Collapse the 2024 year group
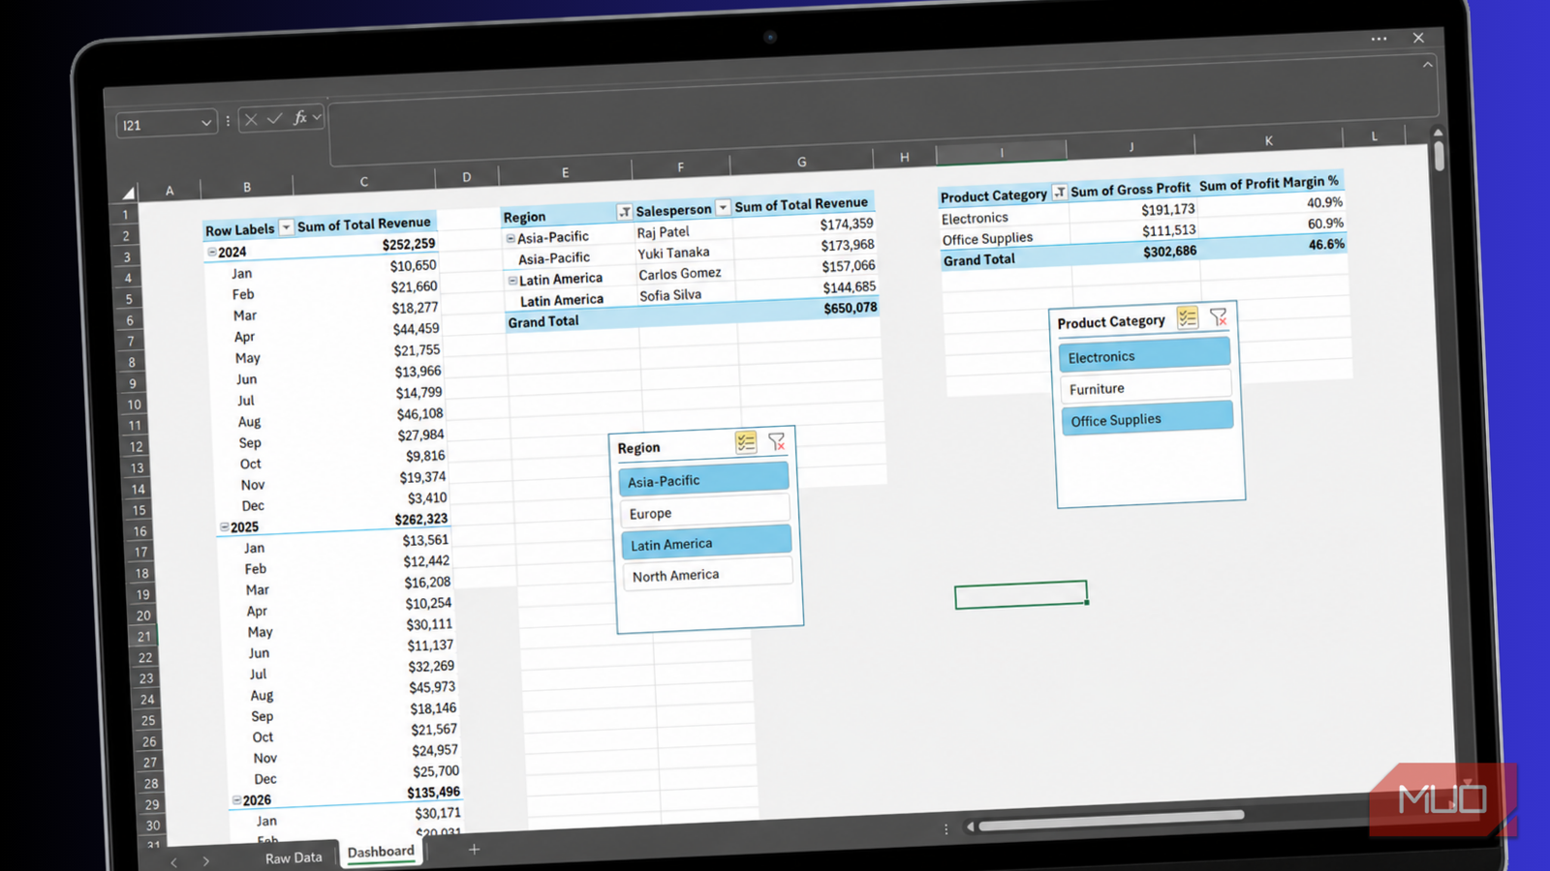1550x871 pixels. point(211,252)
